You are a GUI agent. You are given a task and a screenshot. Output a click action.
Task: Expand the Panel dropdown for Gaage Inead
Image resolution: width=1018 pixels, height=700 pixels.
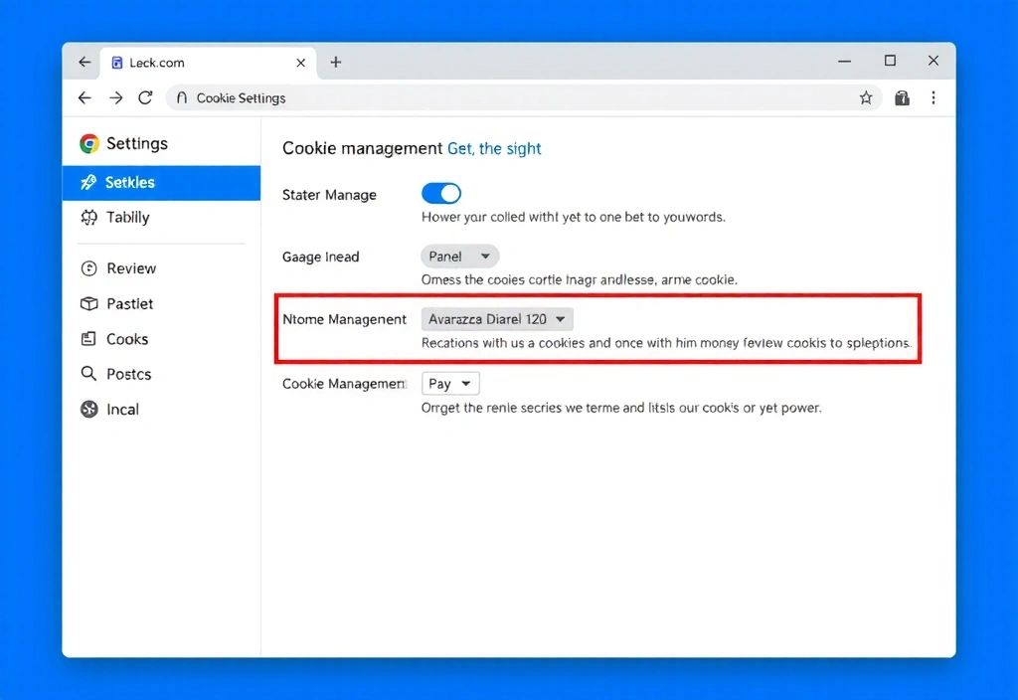[459, 257]
